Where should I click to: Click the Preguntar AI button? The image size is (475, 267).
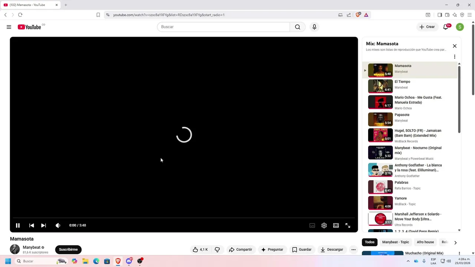272,250
